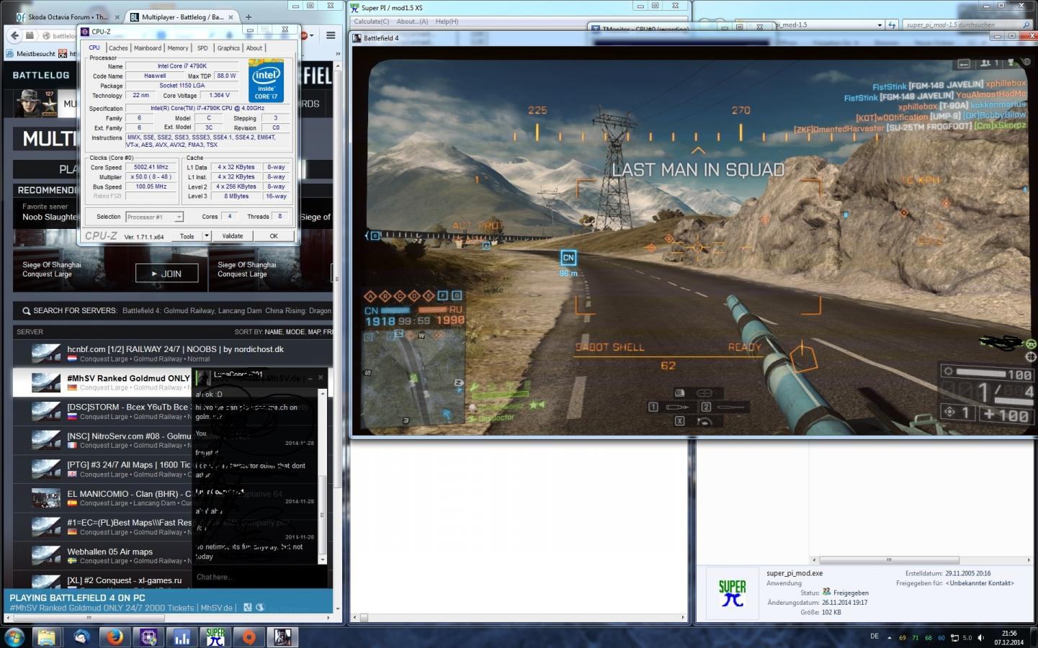Open the Origin client taskbar icon
The height and width of the screenshot is (648, 1038).
tap(249, 637)
